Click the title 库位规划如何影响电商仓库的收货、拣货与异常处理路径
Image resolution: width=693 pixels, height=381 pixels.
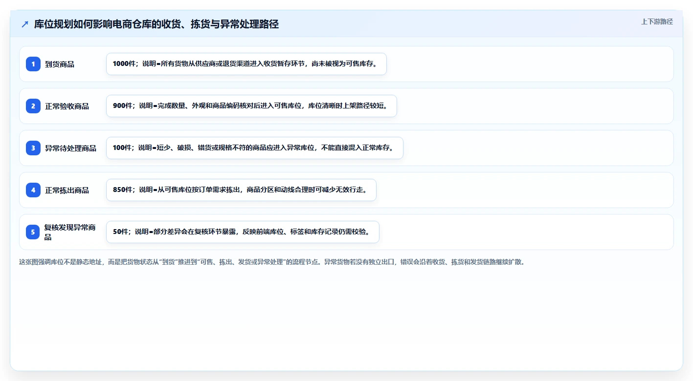pos(156,24)
